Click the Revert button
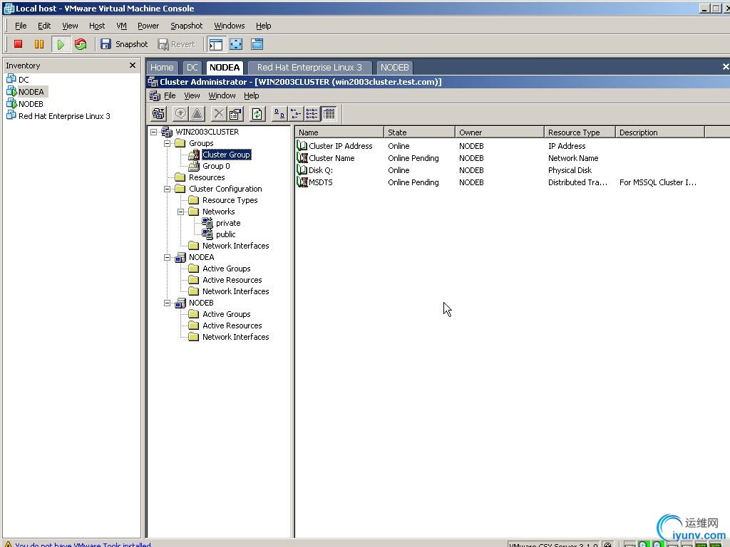Image resolution: width=730 pixels, height=547 pixels. [x=177, y=44]
